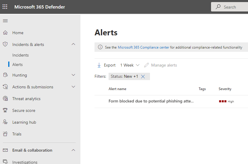Click the Investigations icon
Image resolution: width=248 pixels, height=164 pixels.
(x=5, y=162)
